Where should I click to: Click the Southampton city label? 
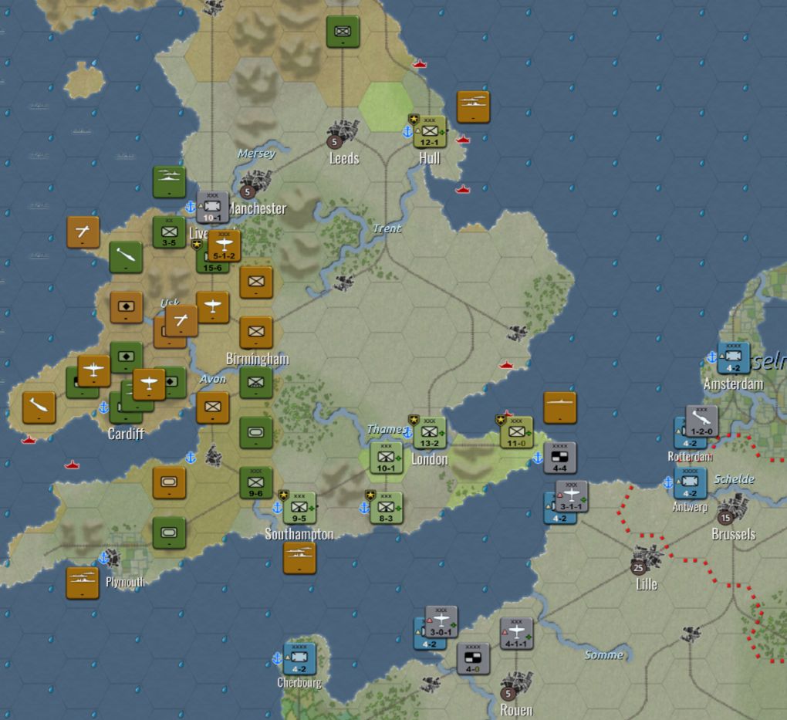tap(299, 534)
